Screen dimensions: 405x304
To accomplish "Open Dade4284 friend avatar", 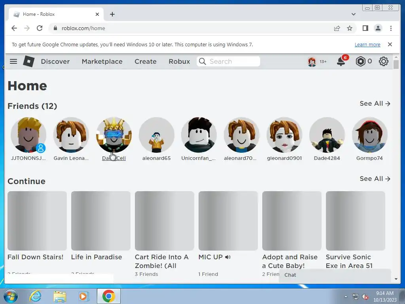I will (327, 135).
